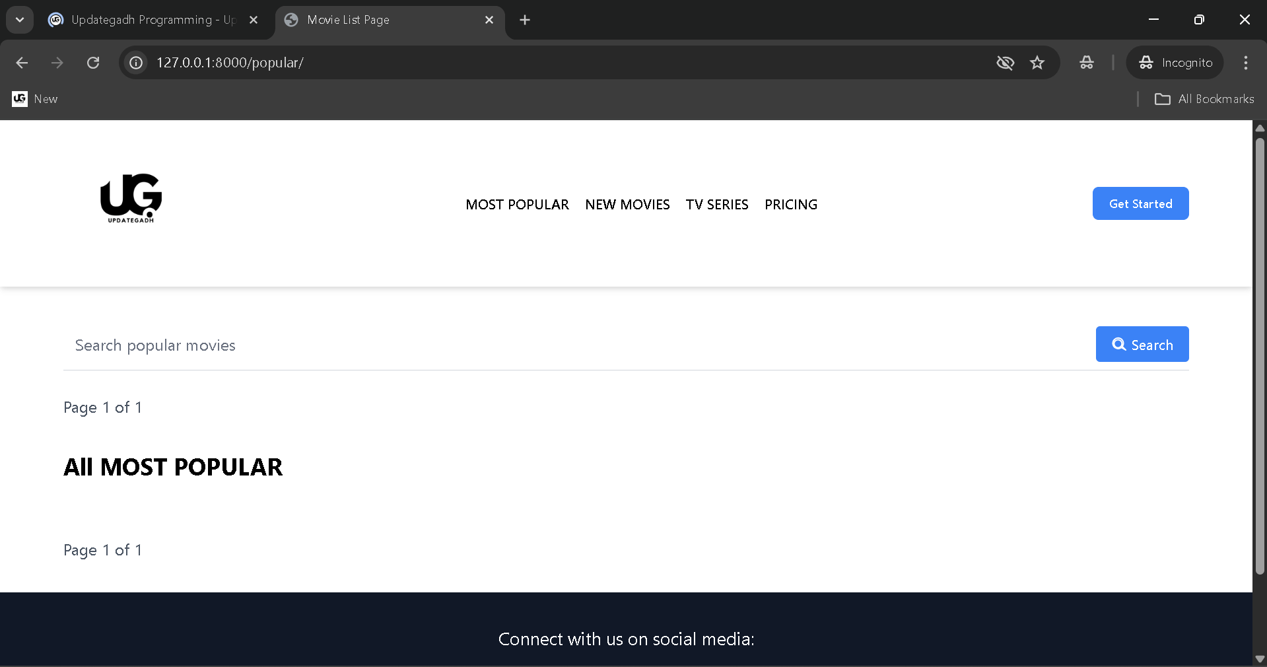The image size is (1267, 667).
Task: Open Chrome three-dot menu
Action: click(x=1245, y=63)
